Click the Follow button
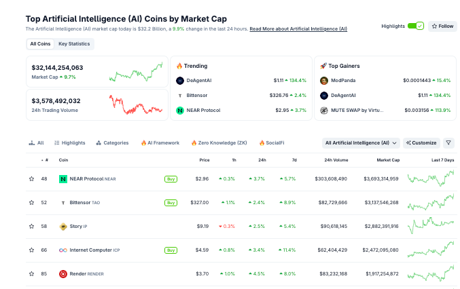460x289 pixels. 442,26
